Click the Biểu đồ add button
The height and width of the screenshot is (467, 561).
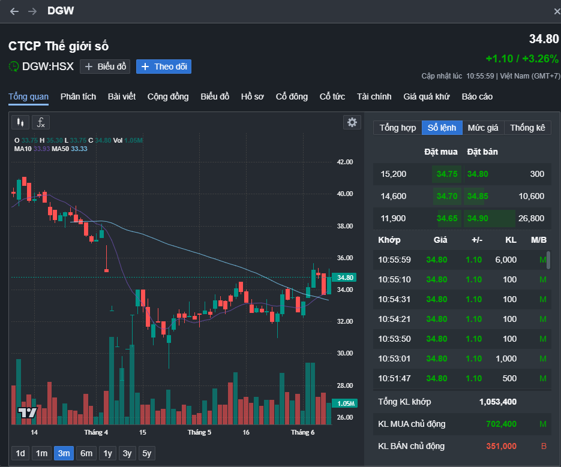(x=105, y=67)
